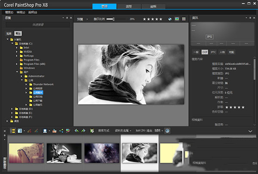Select the nebula space thumbnail

(101, 153)
